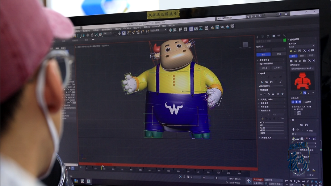Image resolution: width=331 pixels, height=186 pixels.
Task: Open the 内容 menu
Action: [164, 26]
